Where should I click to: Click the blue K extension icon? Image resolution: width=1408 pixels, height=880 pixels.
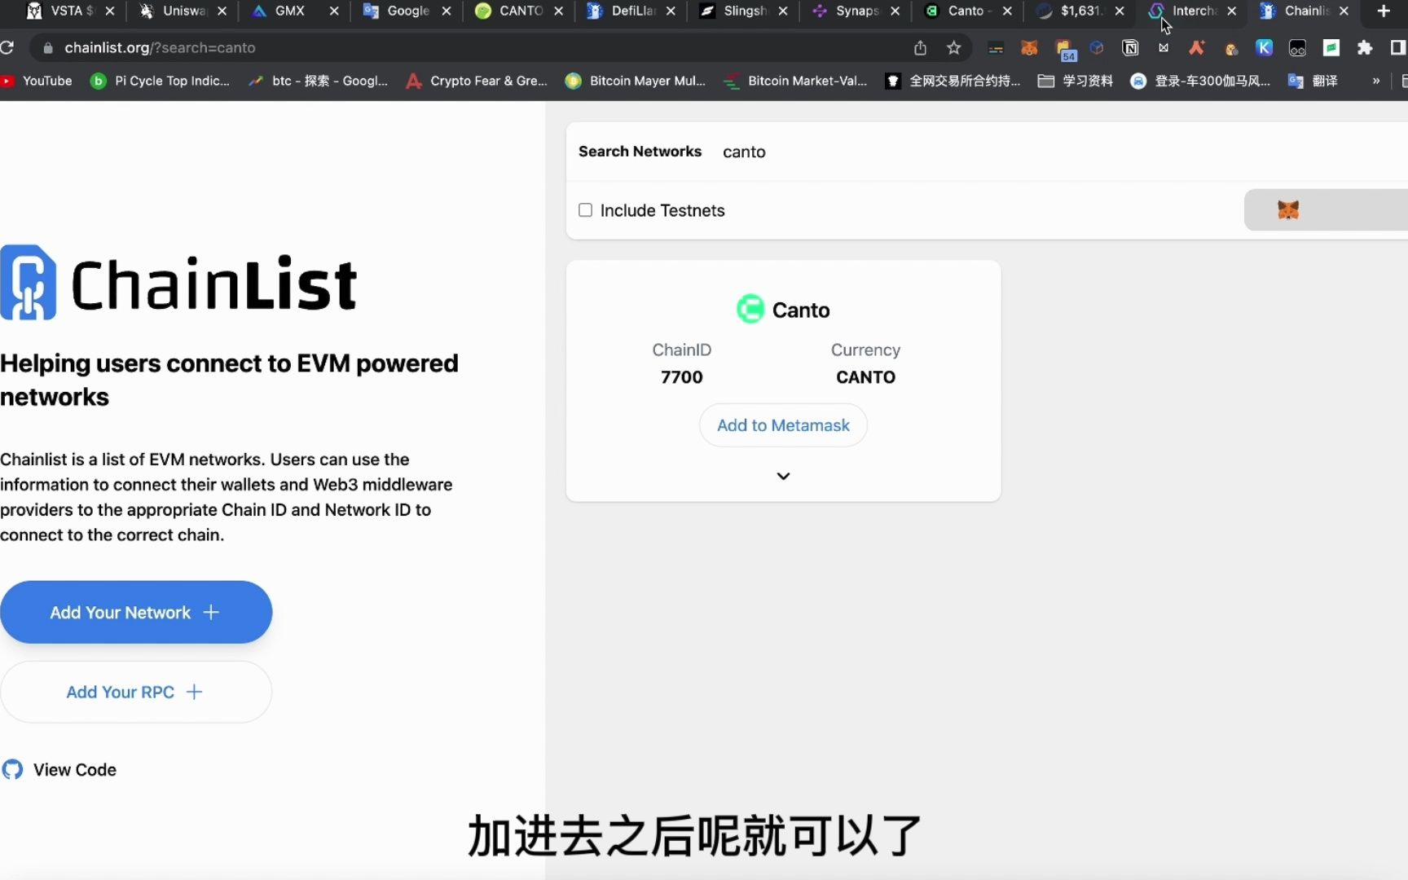pos(1264,48)
